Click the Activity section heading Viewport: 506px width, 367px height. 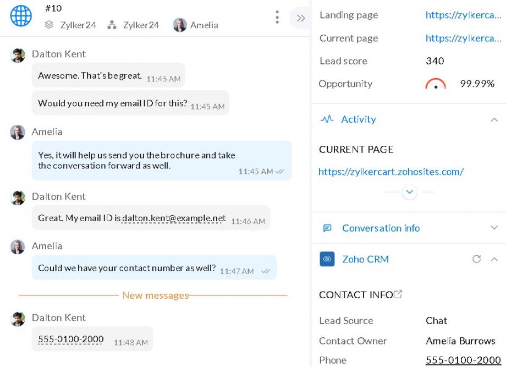[x=359, y=119]
